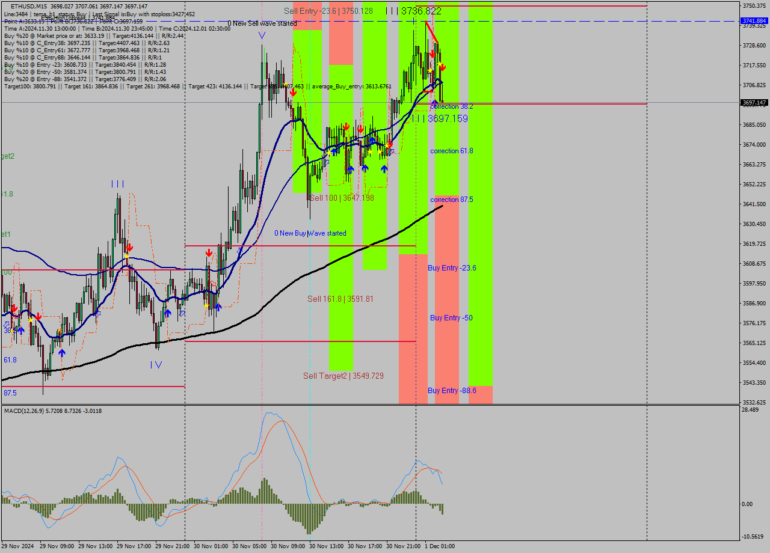Click the '30 Nov 05:00' time axis label
Screen dimensions: 770x553
250,546
